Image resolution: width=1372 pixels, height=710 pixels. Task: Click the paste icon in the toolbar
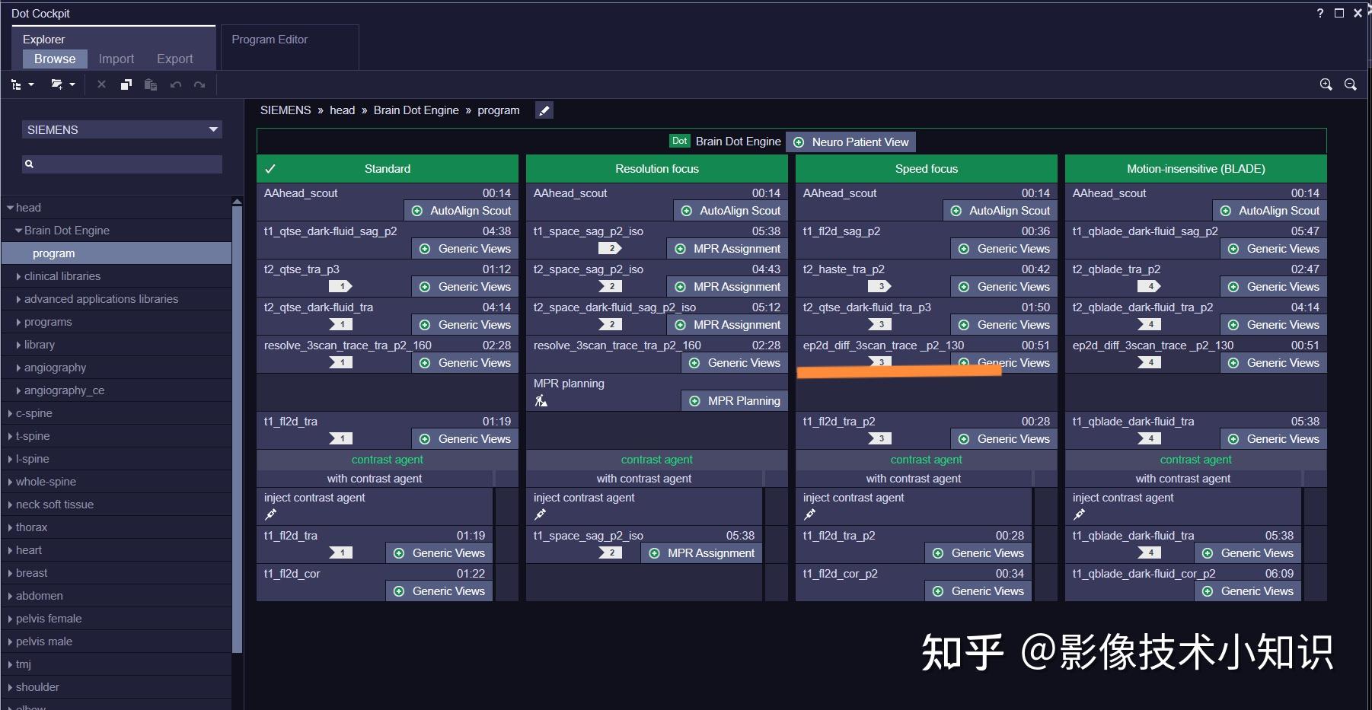150,84
